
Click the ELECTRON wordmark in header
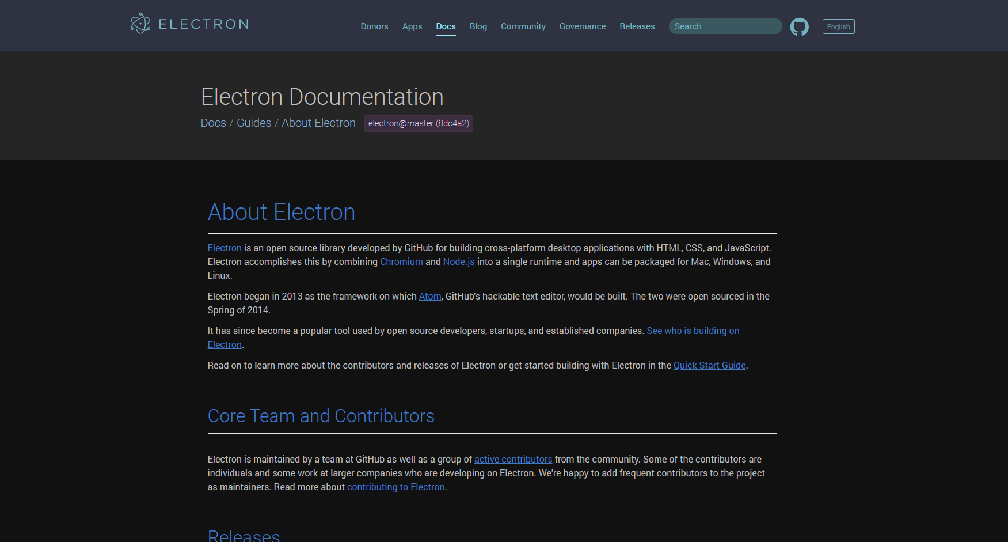[x=204, y=24]
